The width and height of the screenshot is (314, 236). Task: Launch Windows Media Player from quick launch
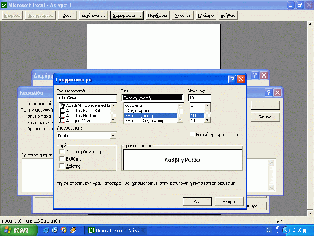coord(64,230)
